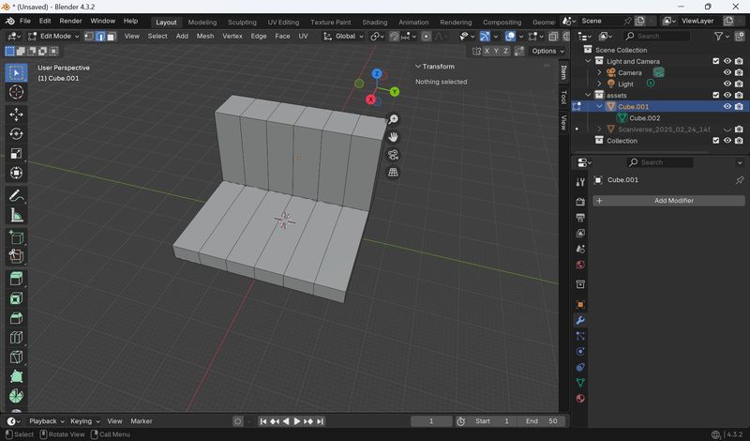
Task: Collapse the assets collection
Action: click(x=588, y=96)
